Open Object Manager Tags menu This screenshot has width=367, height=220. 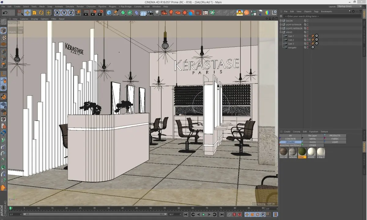coord(316,11)
